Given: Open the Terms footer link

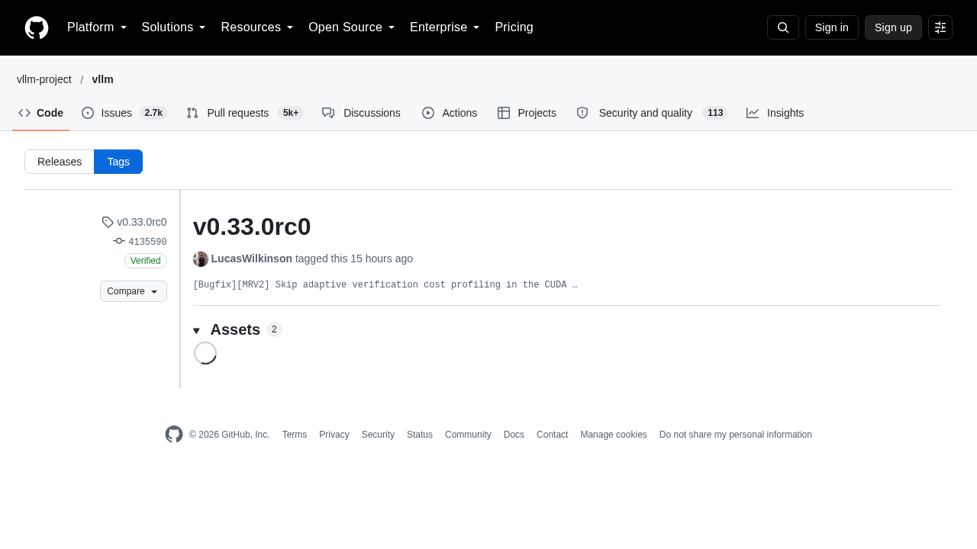Looking at the screenshot, I should pyautogui.click(x=295, y=435).
